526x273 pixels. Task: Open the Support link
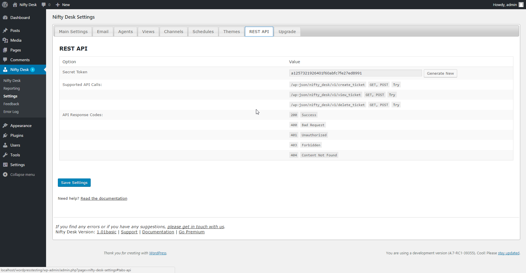[129, 232]
